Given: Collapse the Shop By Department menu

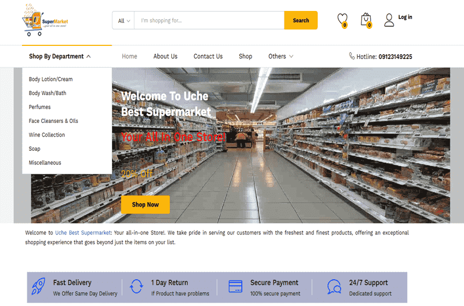Looking at the screenshot, I should pos(60,56).
